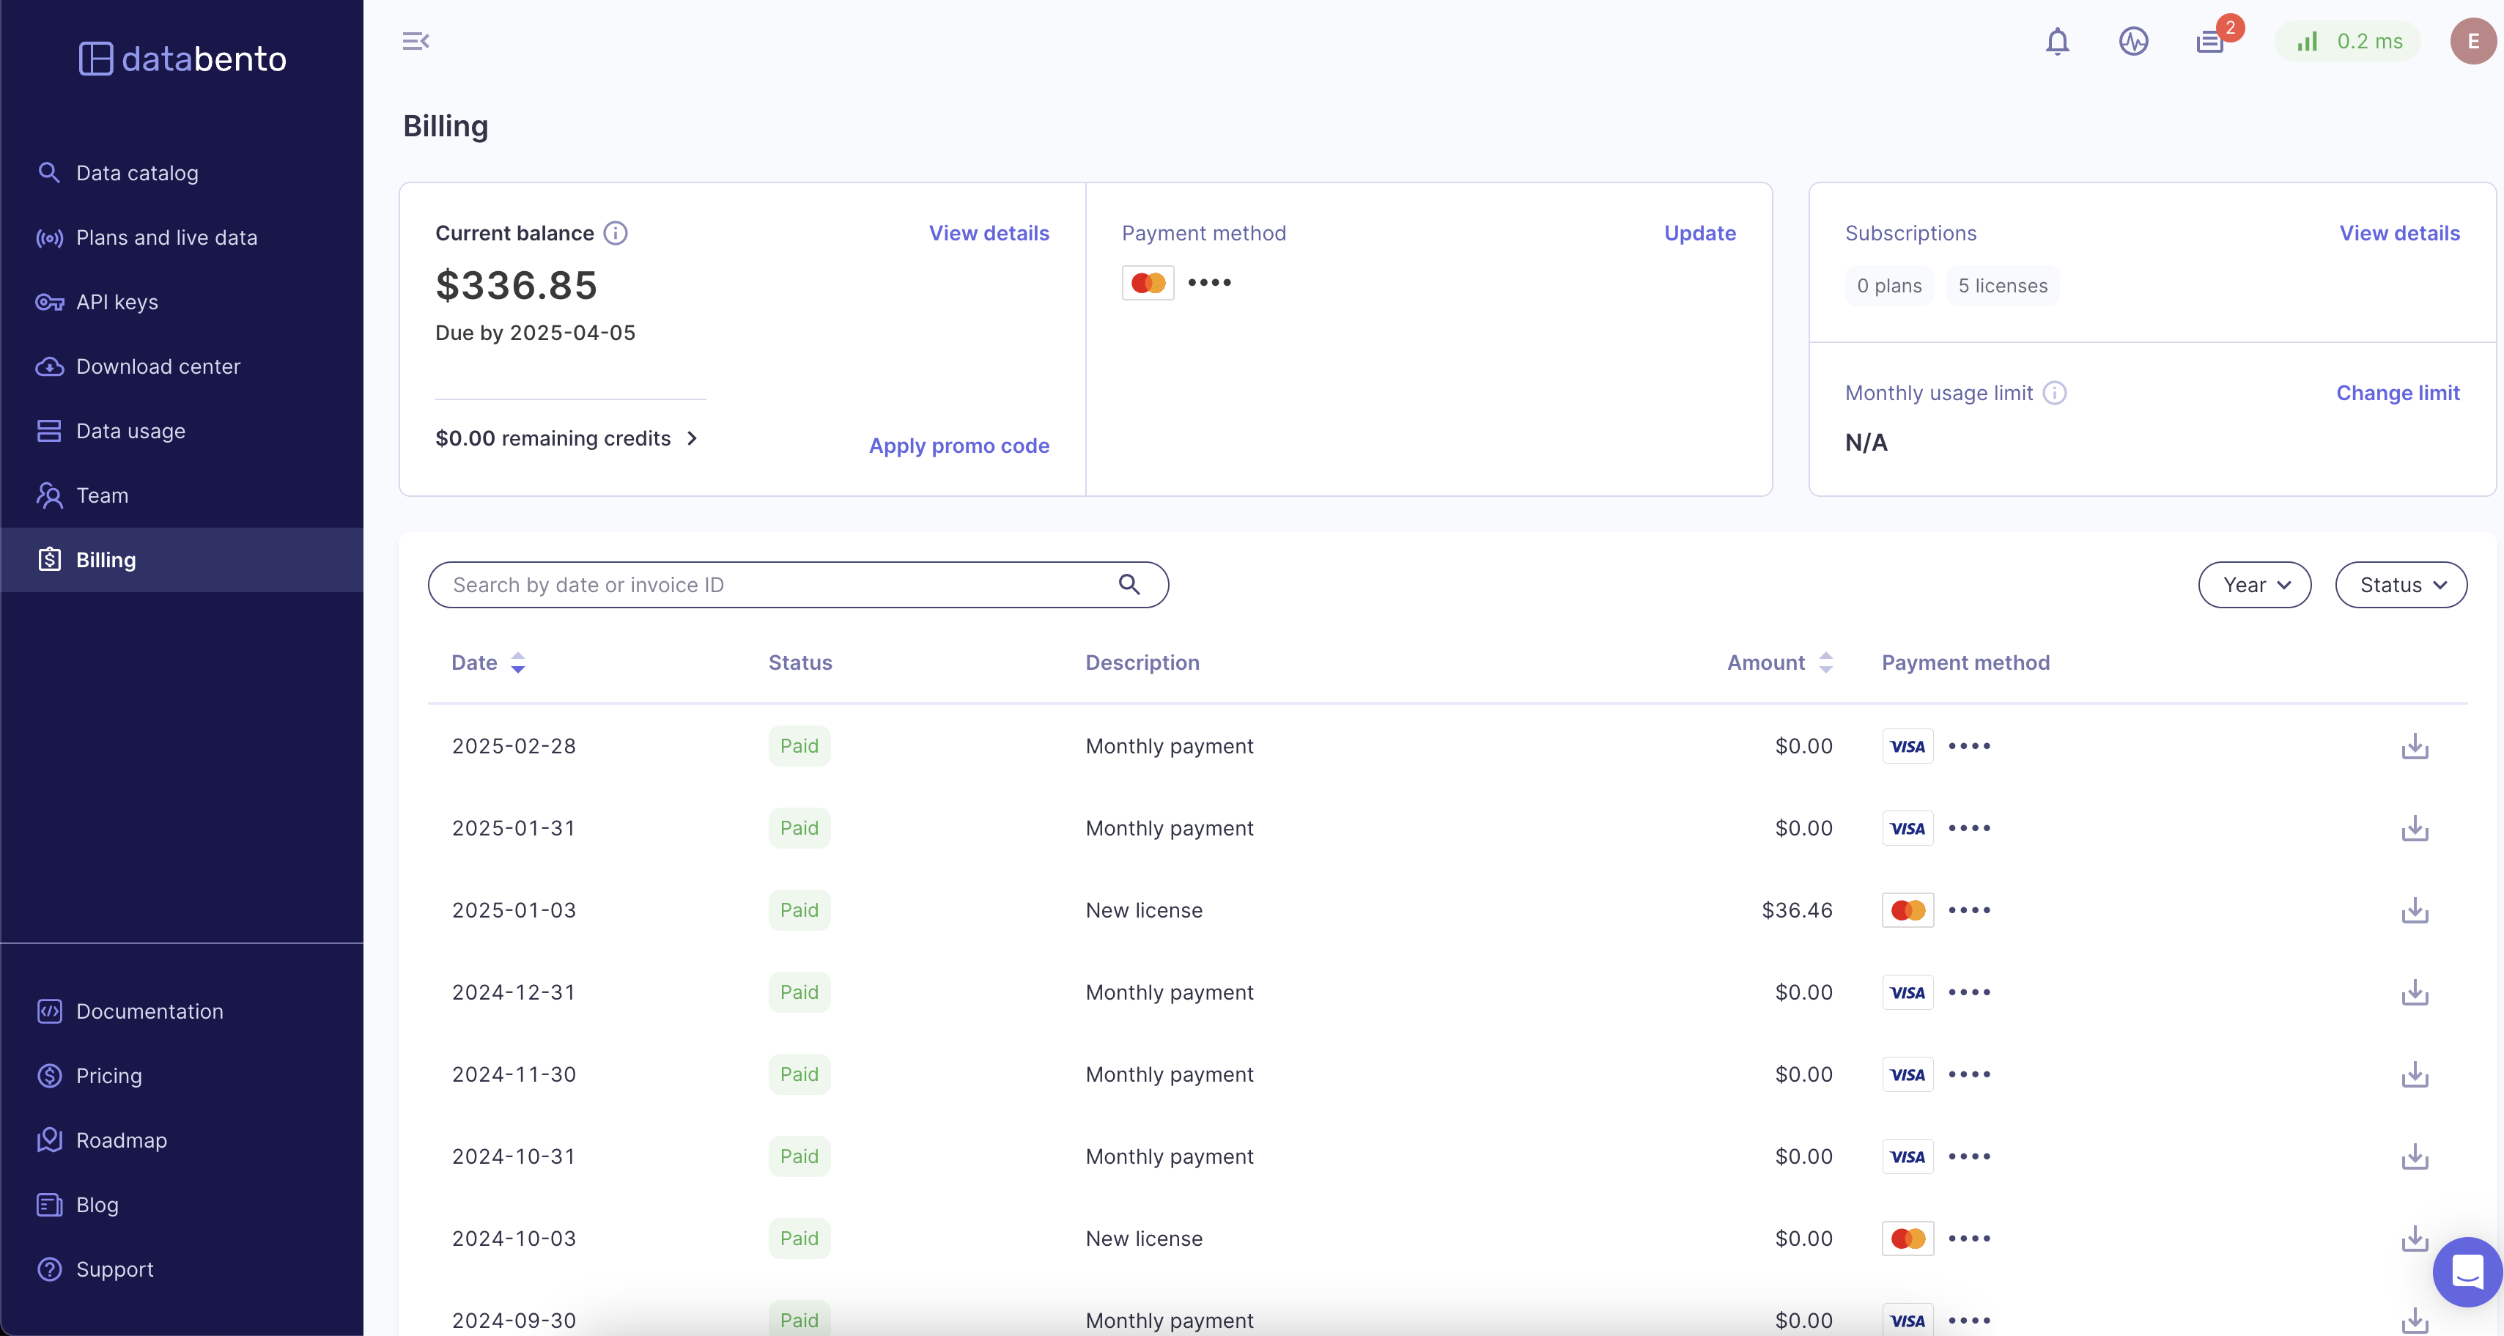Open the Year filter dropdown
Image resolution: width=2504 pixels, height=1336 pixels.
tap(2254, 584)
